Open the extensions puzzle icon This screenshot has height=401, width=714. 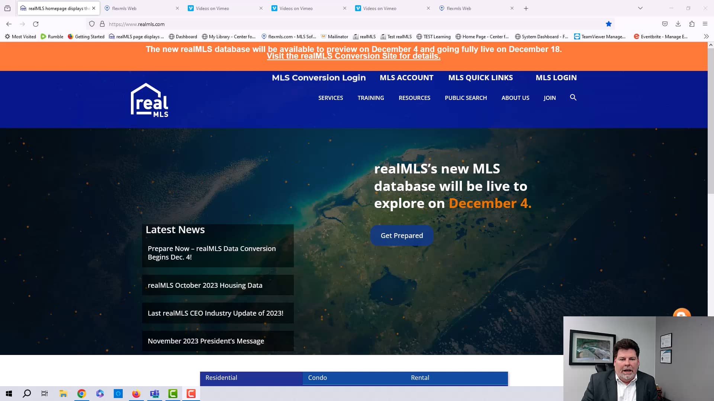click(x=691, y=24)
